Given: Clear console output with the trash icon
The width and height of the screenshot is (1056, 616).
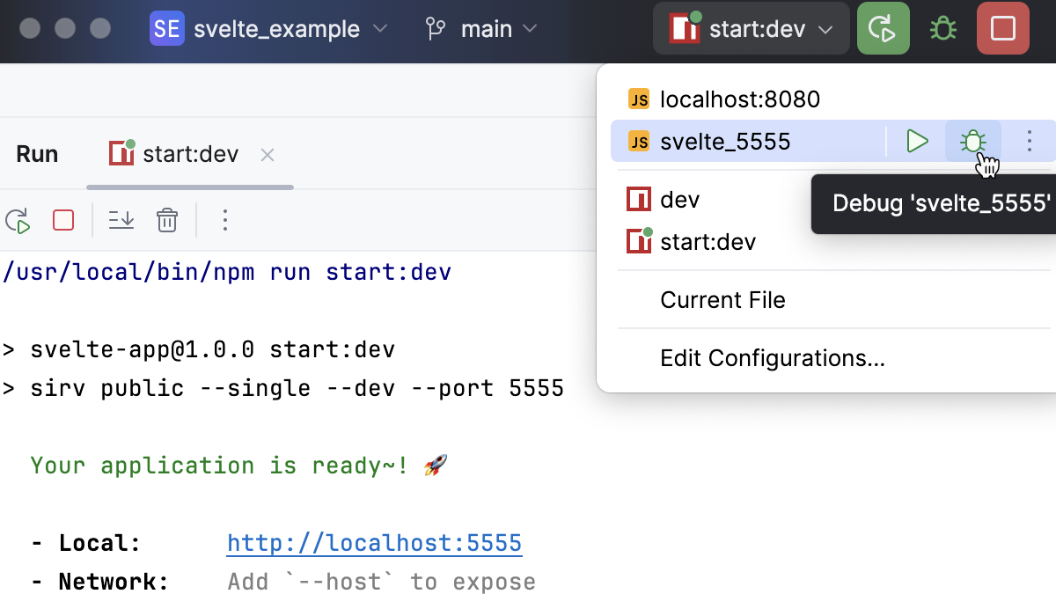Looking at the screenshot, I should point(167,220).
